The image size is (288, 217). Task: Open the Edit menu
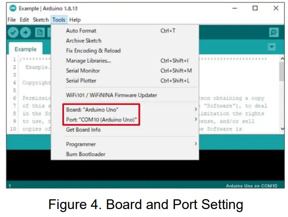pos(24,20)
